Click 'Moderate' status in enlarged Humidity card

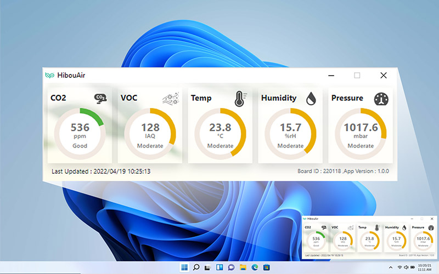[291, 146]
